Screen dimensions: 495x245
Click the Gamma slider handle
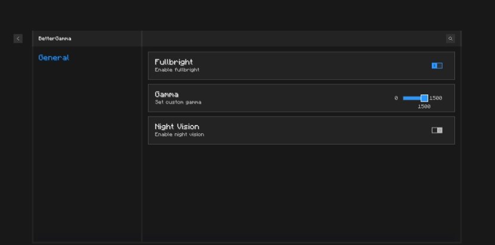coord(424,98)
